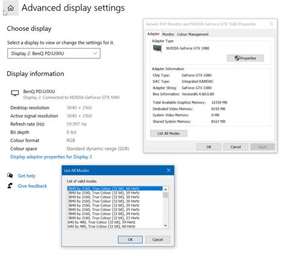Viewport: 289px width, 256px height.
Task: Click the modes list scroll up arrow
Action: click(165, 190)
